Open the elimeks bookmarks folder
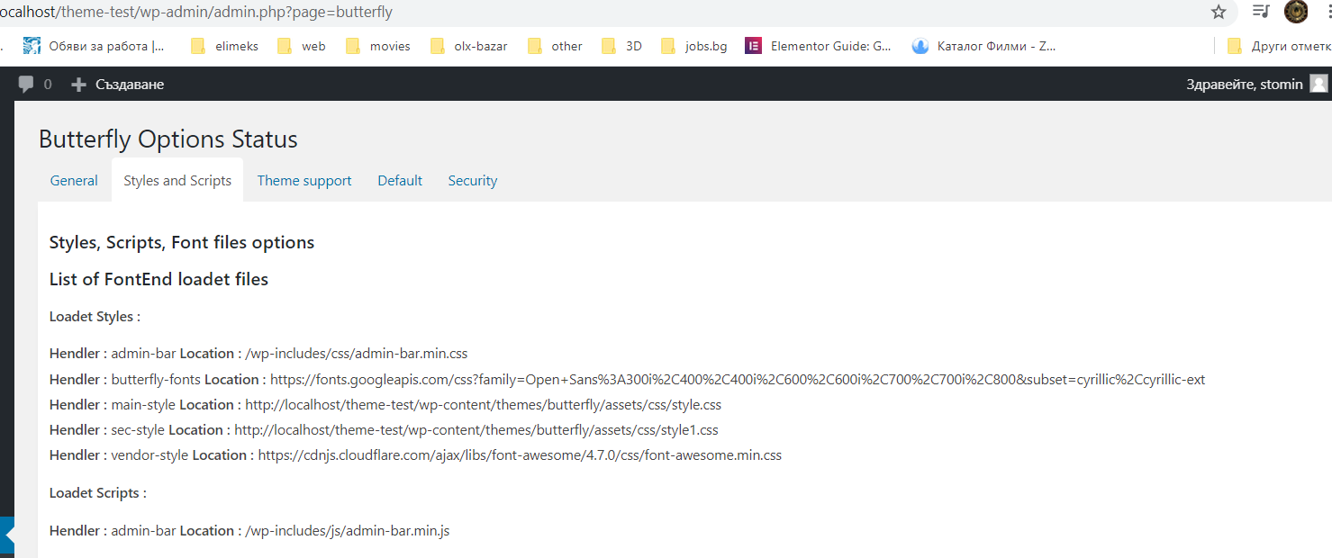This screenshot has width=1332, height=558. click(224, 46)
